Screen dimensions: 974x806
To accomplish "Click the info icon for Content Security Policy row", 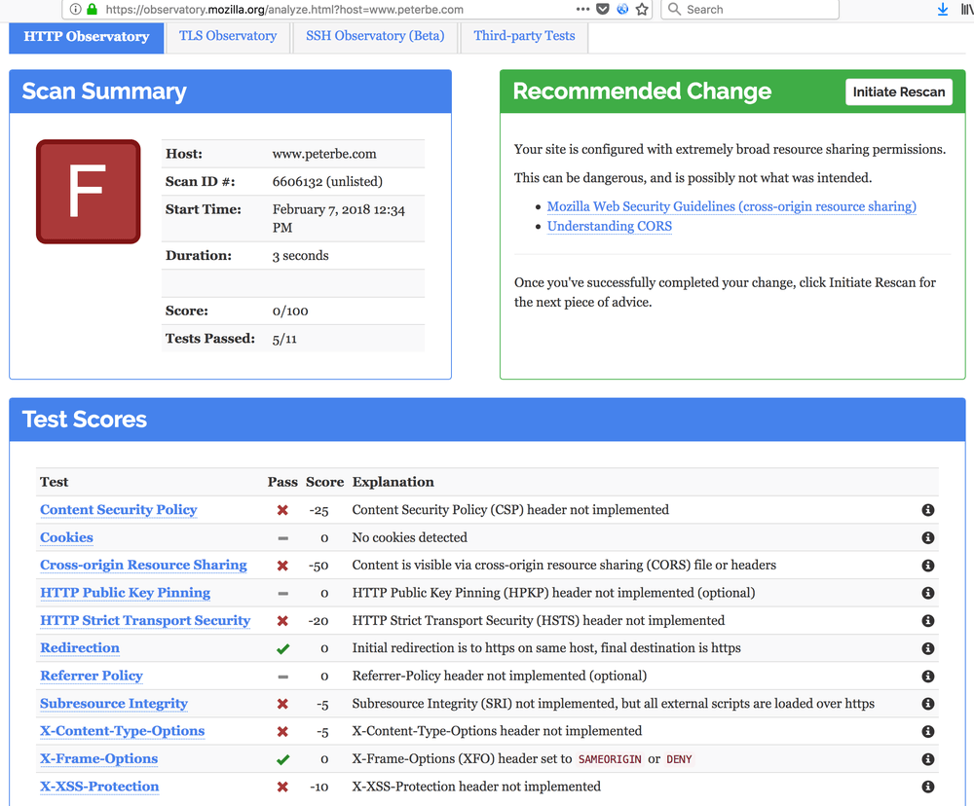I will [928, 510].
